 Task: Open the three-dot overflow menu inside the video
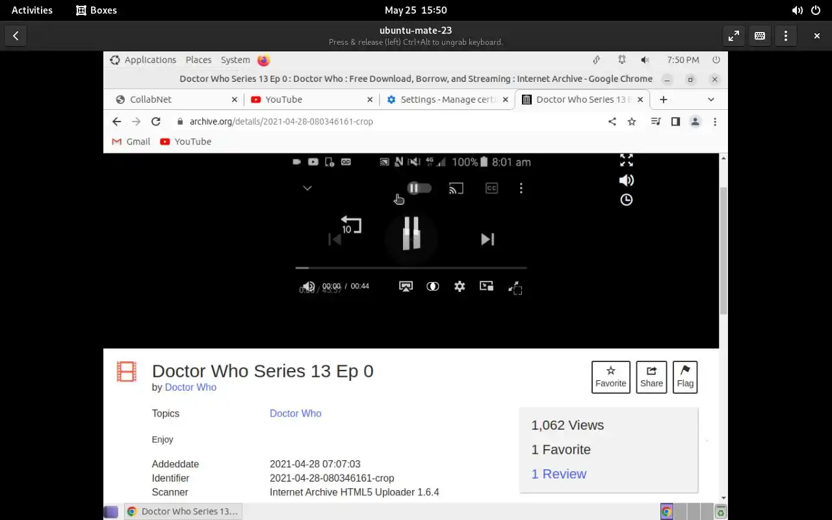pos(521,188)
